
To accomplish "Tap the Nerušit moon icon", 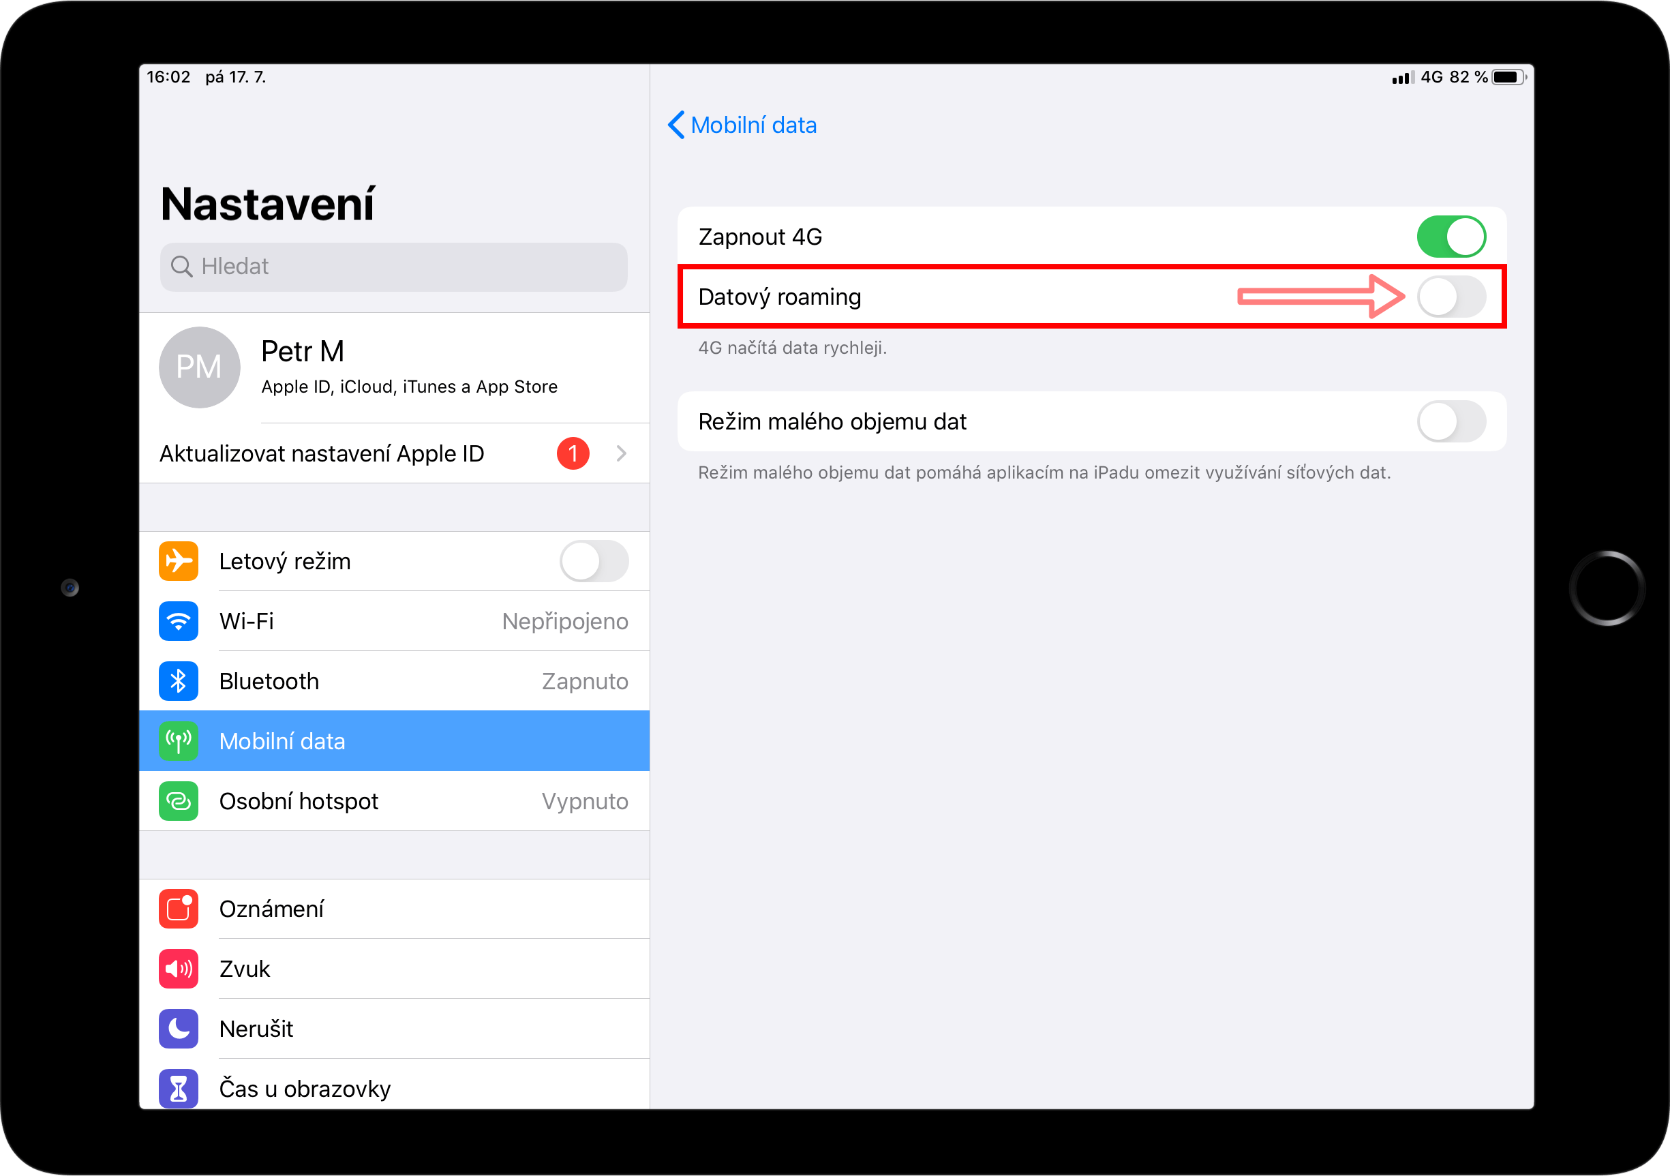I will coord(178,1029).
